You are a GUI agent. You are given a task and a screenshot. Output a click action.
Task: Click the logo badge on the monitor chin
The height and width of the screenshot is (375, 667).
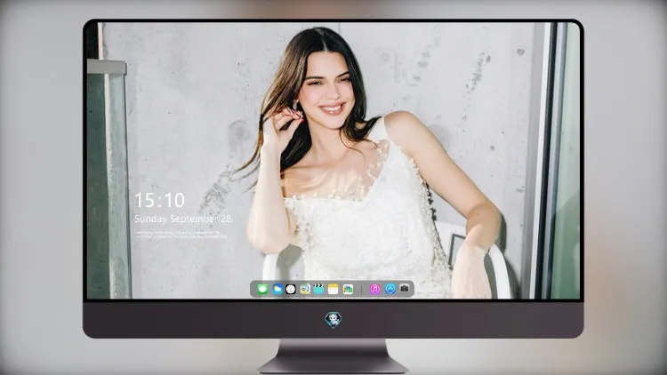[333, 320]
